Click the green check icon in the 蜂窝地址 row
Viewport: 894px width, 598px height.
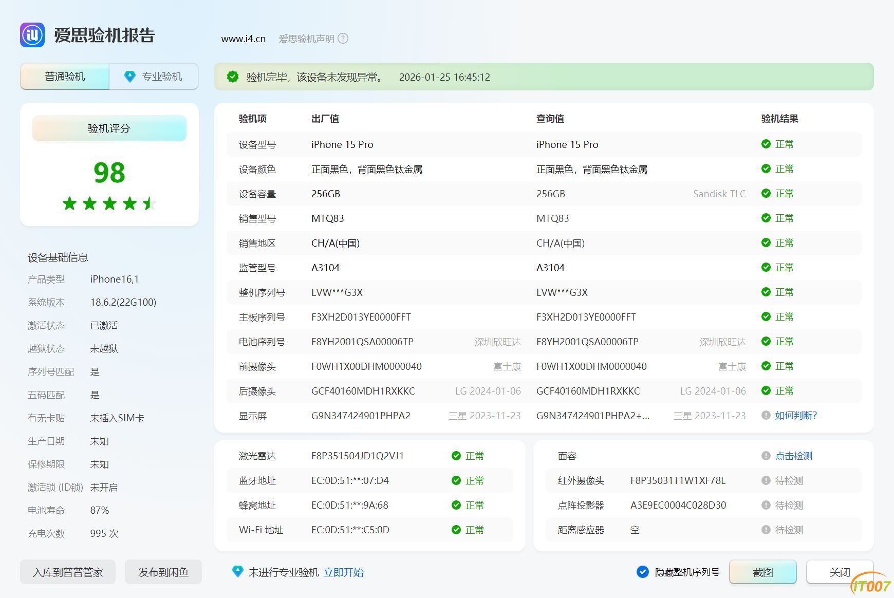(456, 505)
